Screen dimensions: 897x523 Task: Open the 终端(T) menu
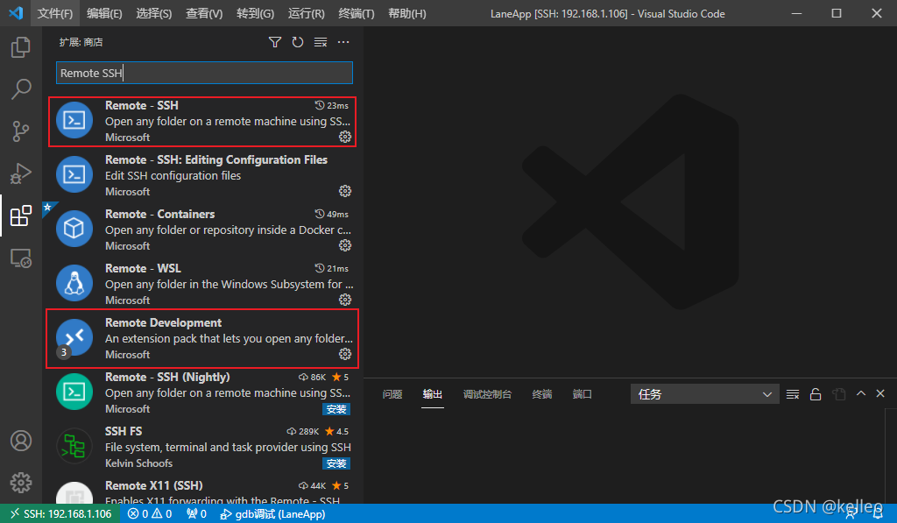click(357, 13)
